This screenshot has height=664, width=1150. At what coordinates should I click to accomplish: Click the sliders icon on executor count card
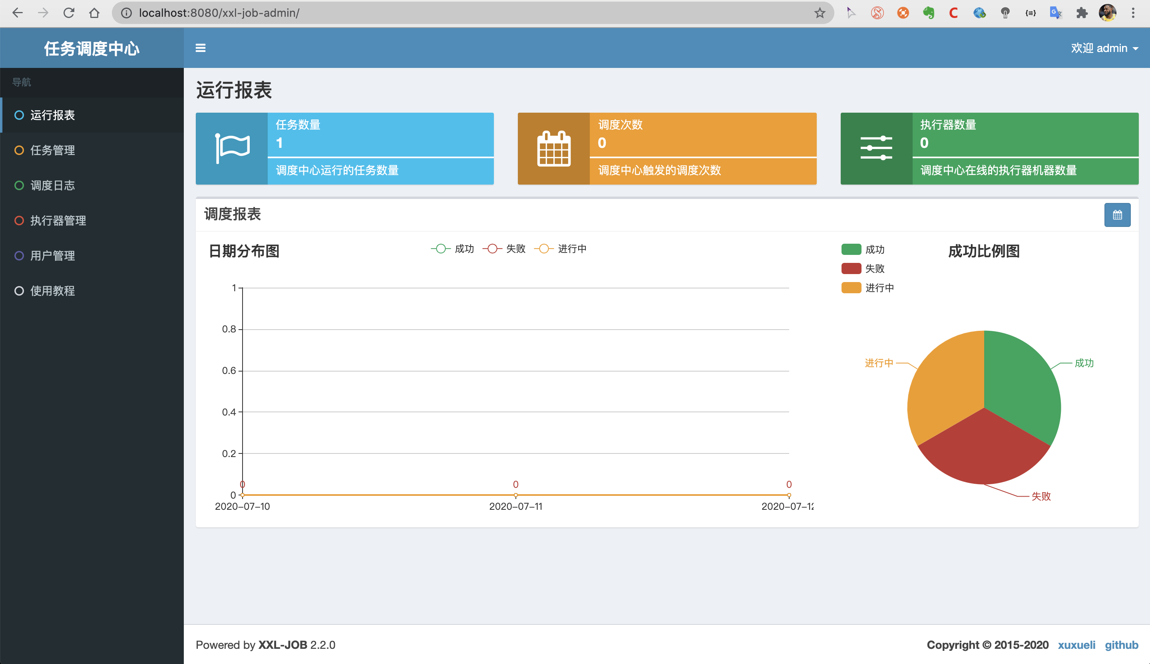[876, 149]
